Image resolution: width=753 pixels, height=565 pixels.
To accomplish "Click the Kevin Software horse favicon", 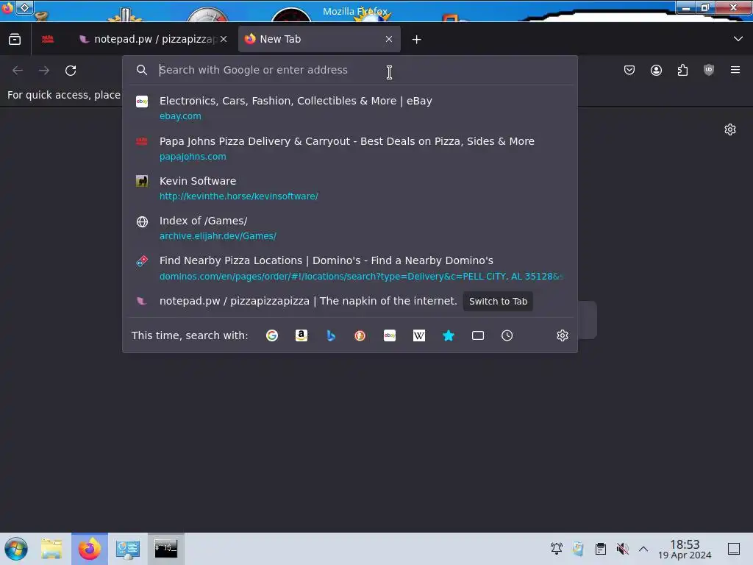I will tap(142, 181).
